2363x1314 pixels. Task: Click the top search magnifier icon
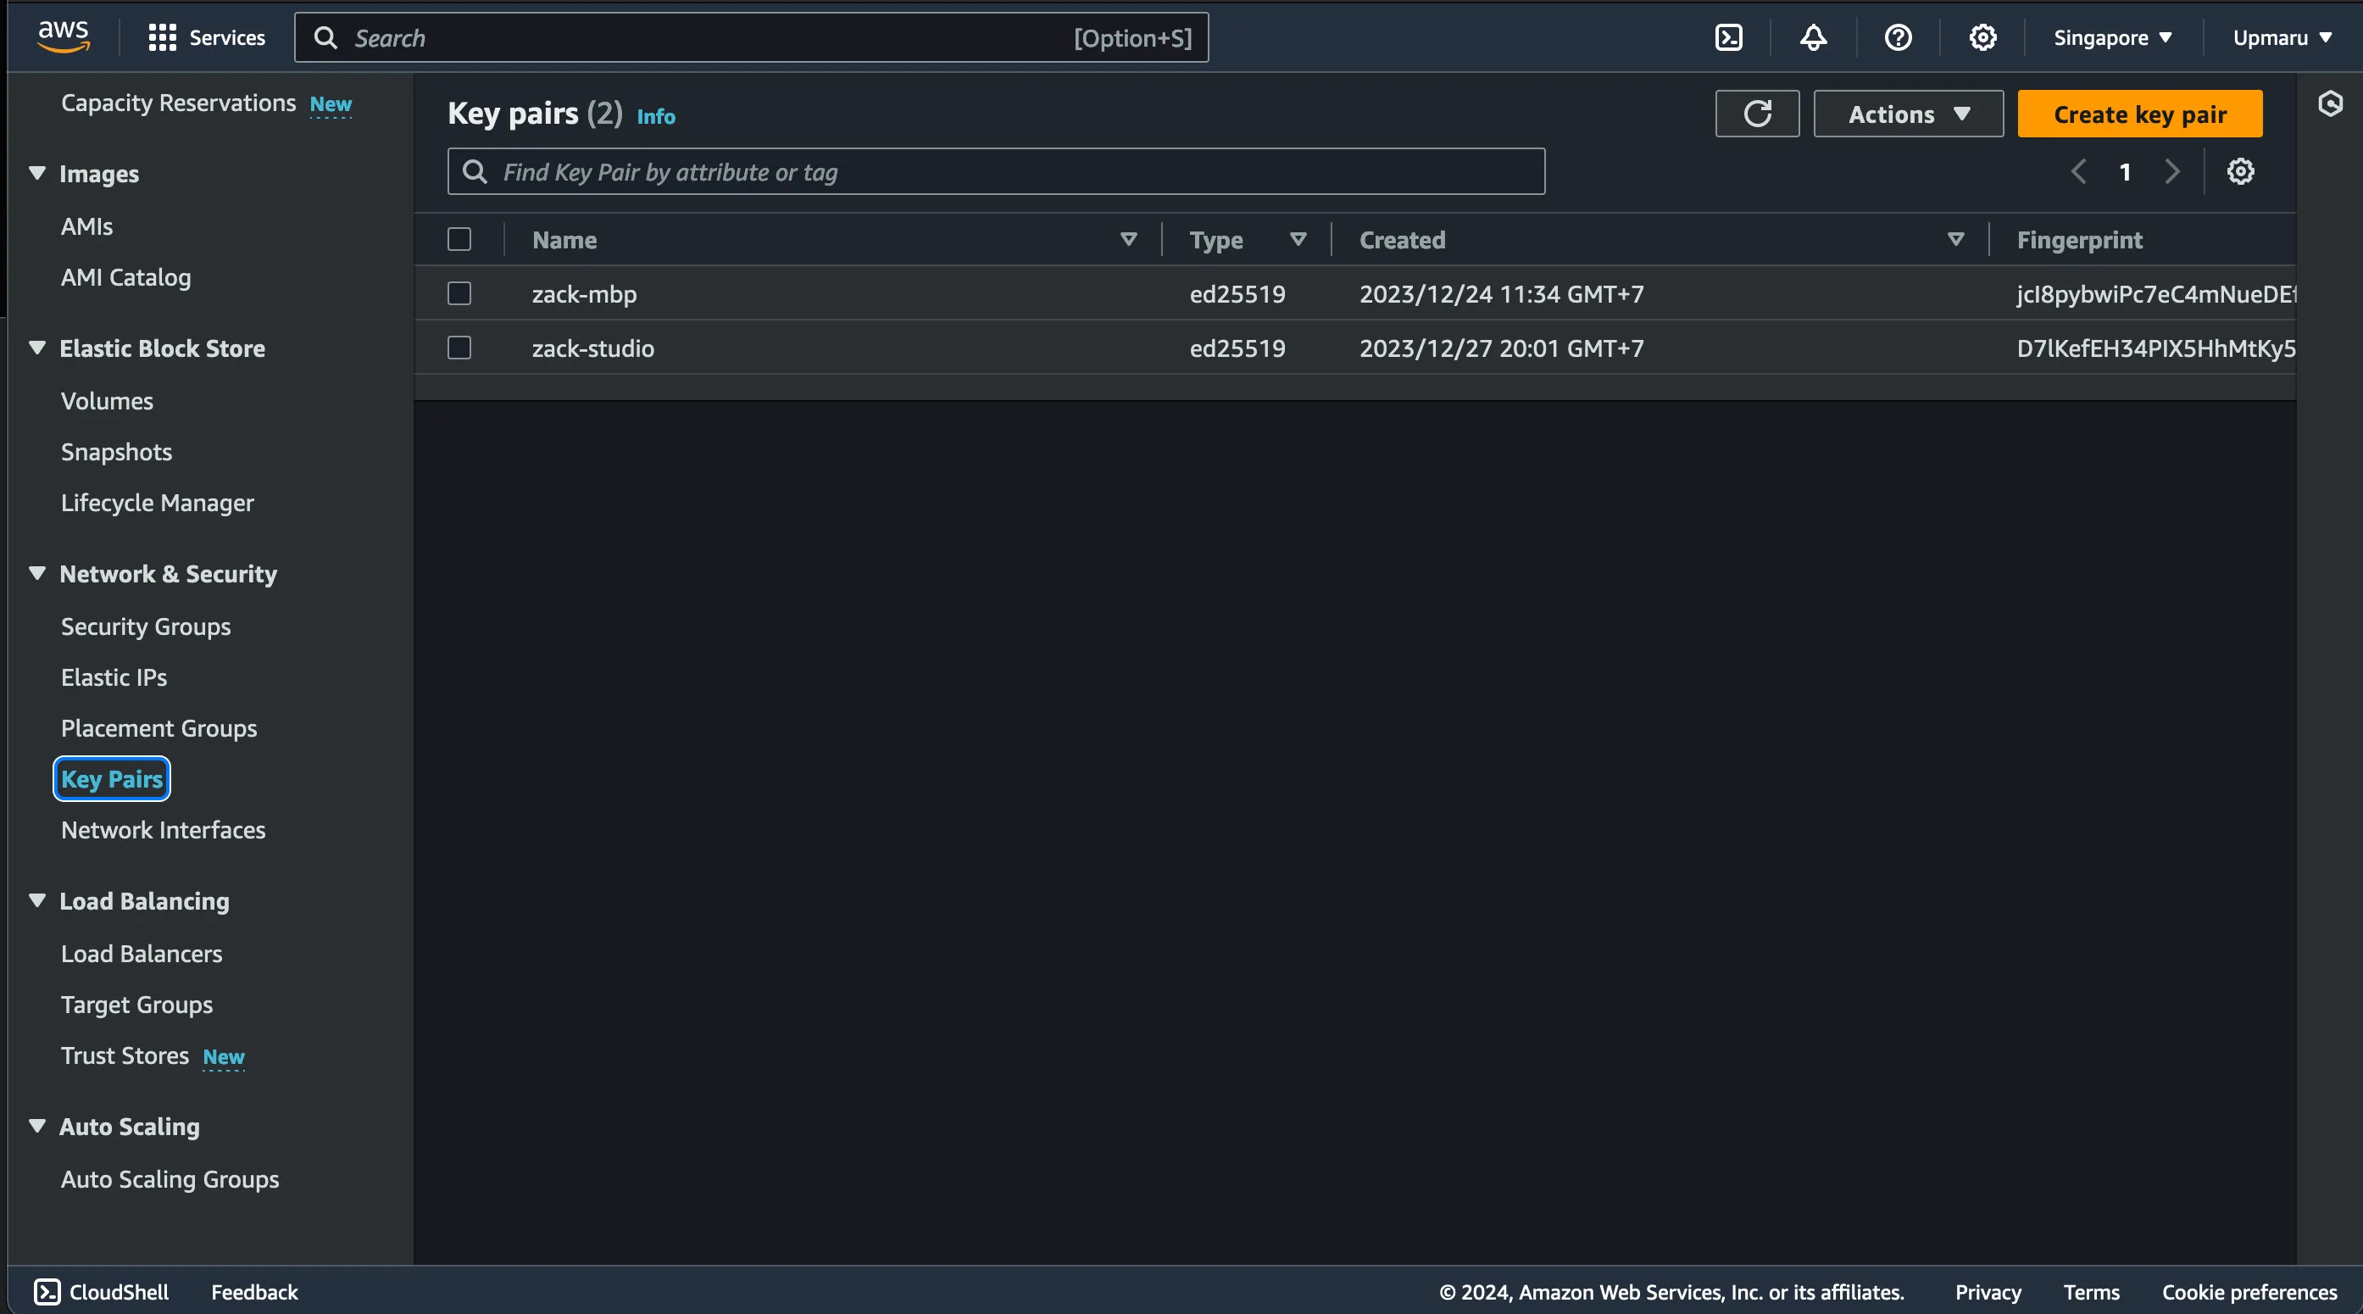pos(325,37)
